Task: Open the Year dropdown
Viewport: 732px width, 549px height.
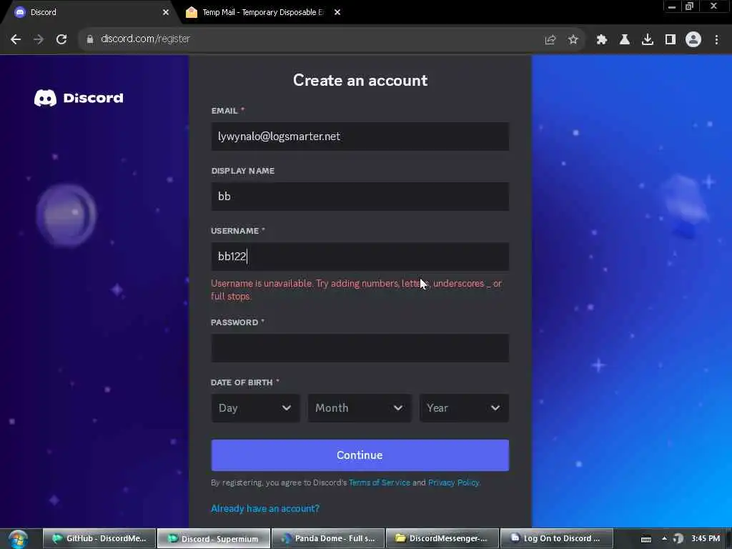Action: click(464, 408)
